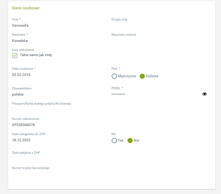Select the 'Kobieta' radio button
221x194 pixels.
coord(142,76)
